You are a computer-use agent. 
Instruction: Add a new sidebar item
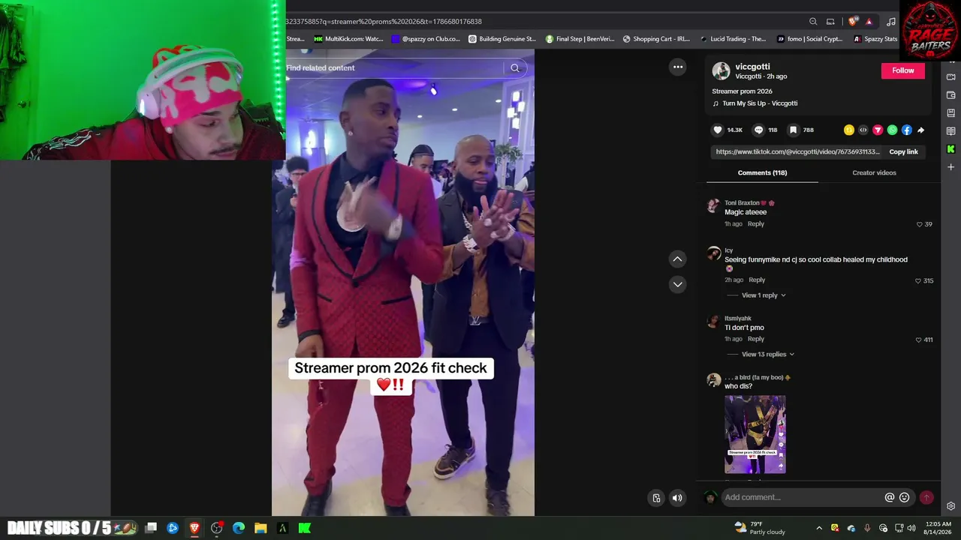[951, 167]
